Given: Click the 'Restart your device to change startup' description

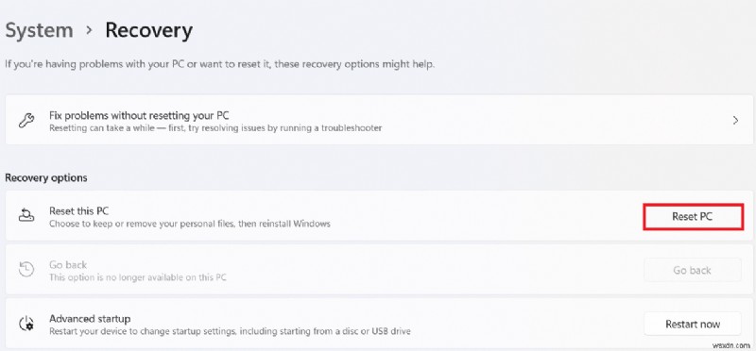Looking at the screenshot, I should [x=230, y=331].
